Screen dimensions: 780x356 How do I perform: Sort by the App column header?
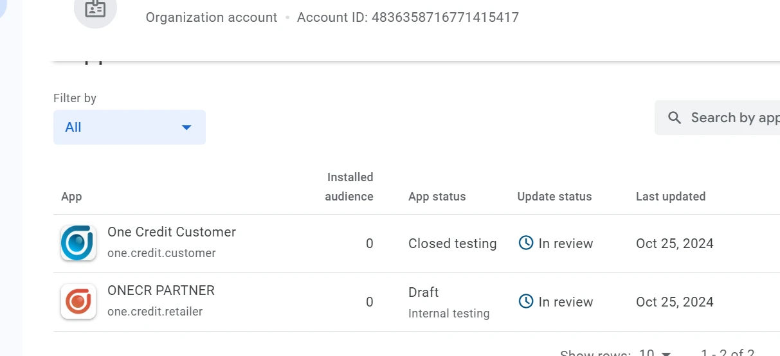(x=71, y=197)
